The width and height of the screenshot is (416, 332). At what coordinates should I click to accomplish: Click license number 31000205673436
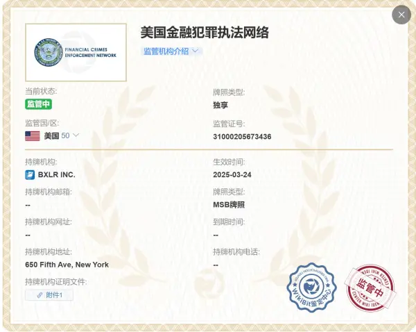point(242,137)
